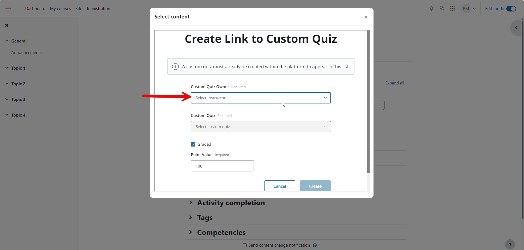Check Send content change notification box
This screenshot has width=524, height=250.
245,245
